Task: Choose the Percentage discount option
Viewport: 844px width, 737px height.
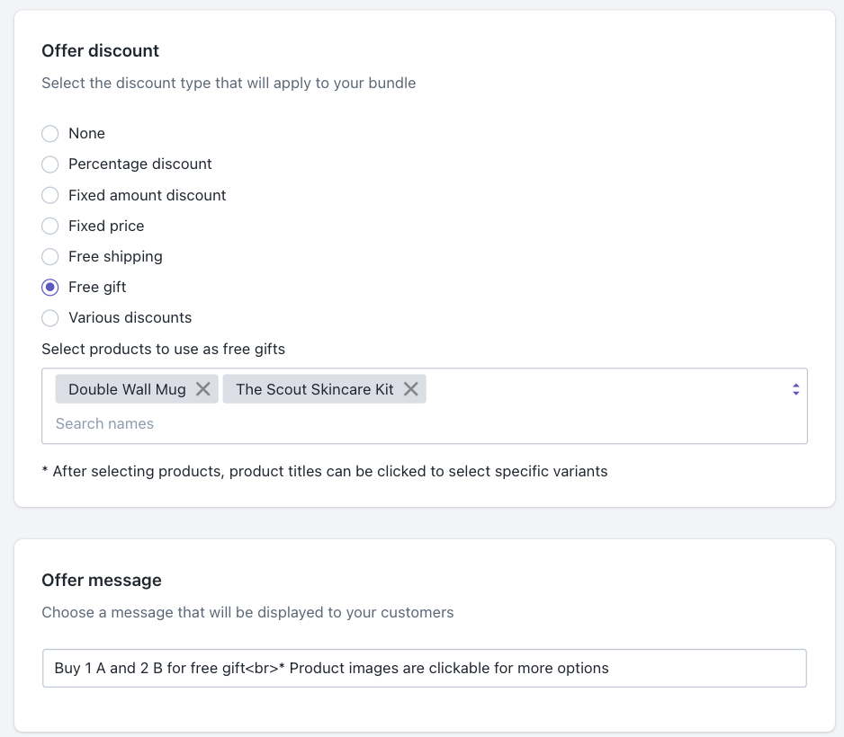Action: pos(50,164)
